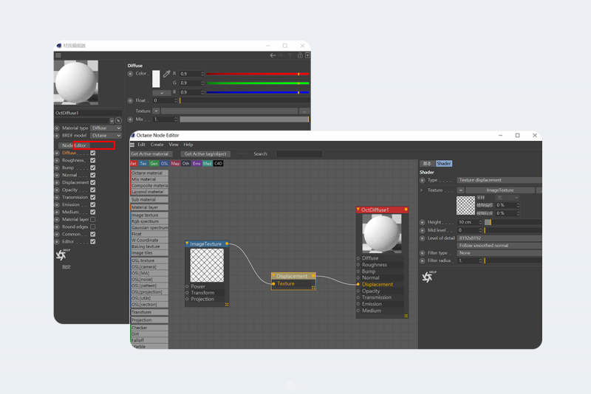Screen dimensions: 591x394
Task: Open the Material type dropdown
Action: click(x=106, y=128)
